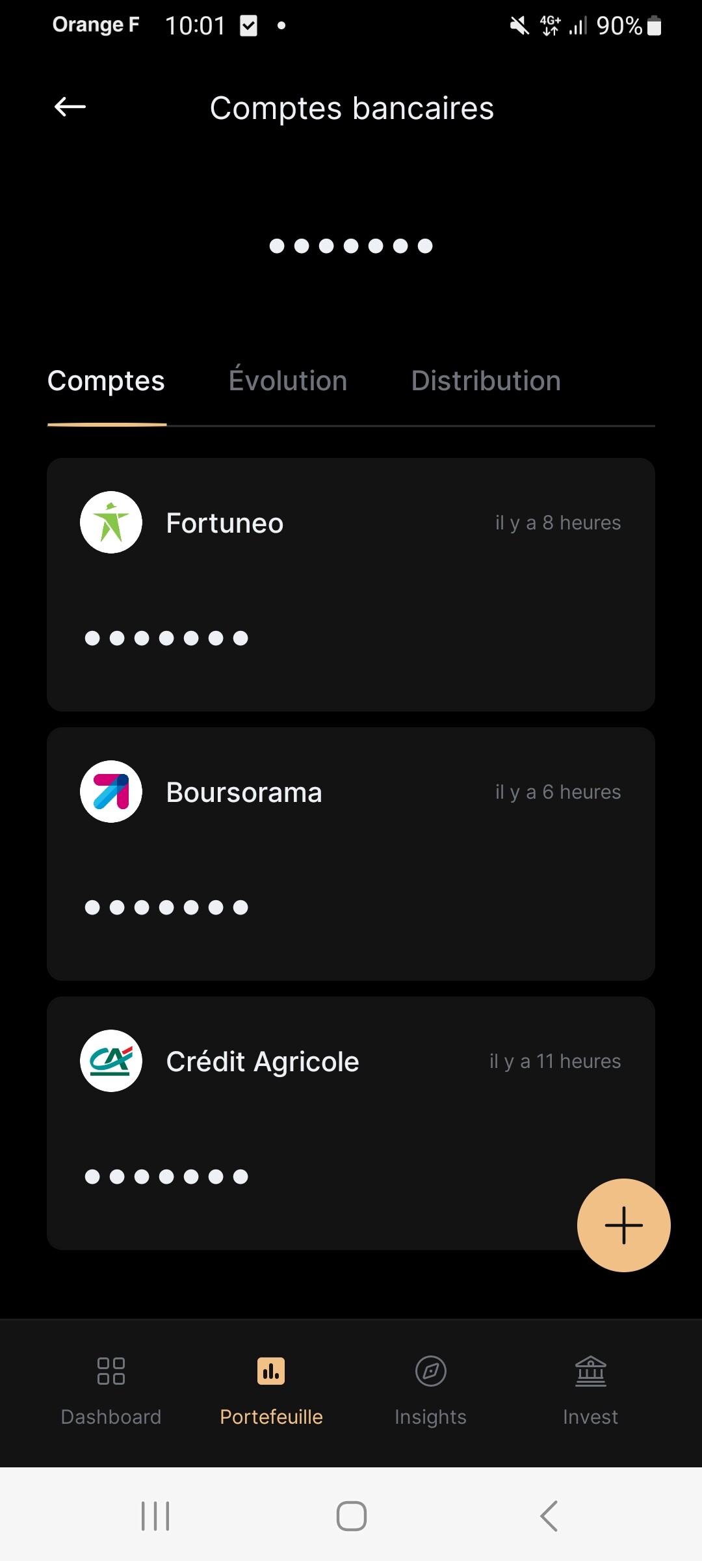Tap the Crédit Agricole logo icon

tap(111, 1061)
